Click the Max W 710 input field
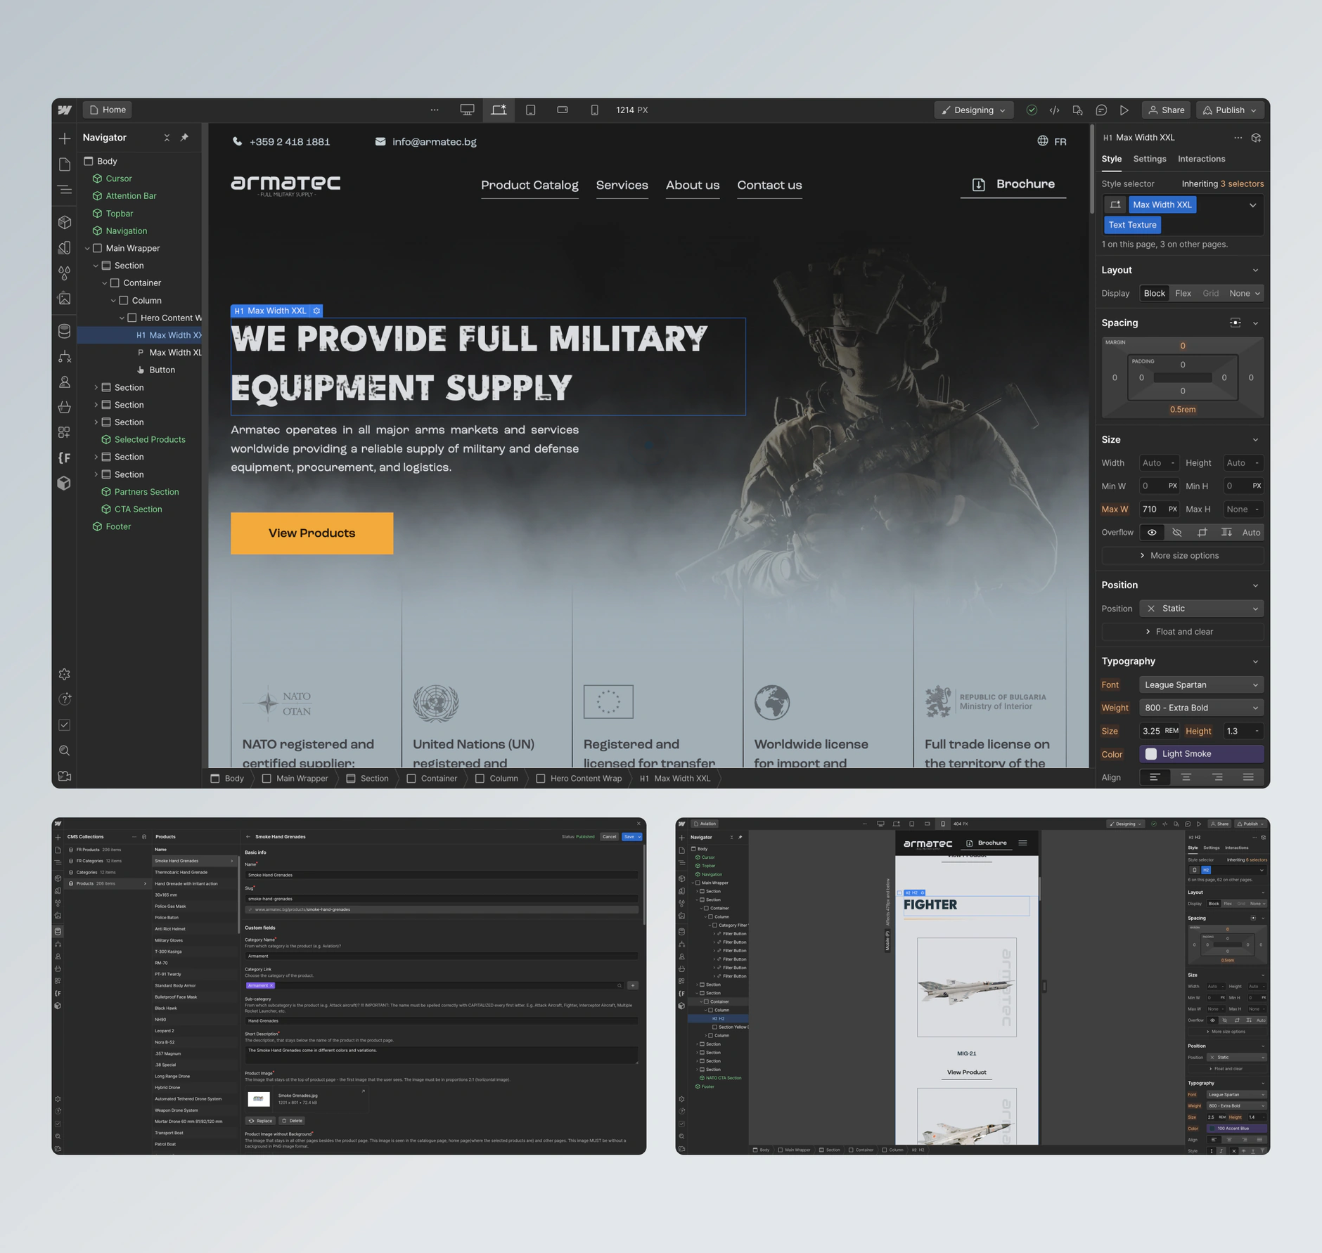1322x1253 pixels. 1159,509
